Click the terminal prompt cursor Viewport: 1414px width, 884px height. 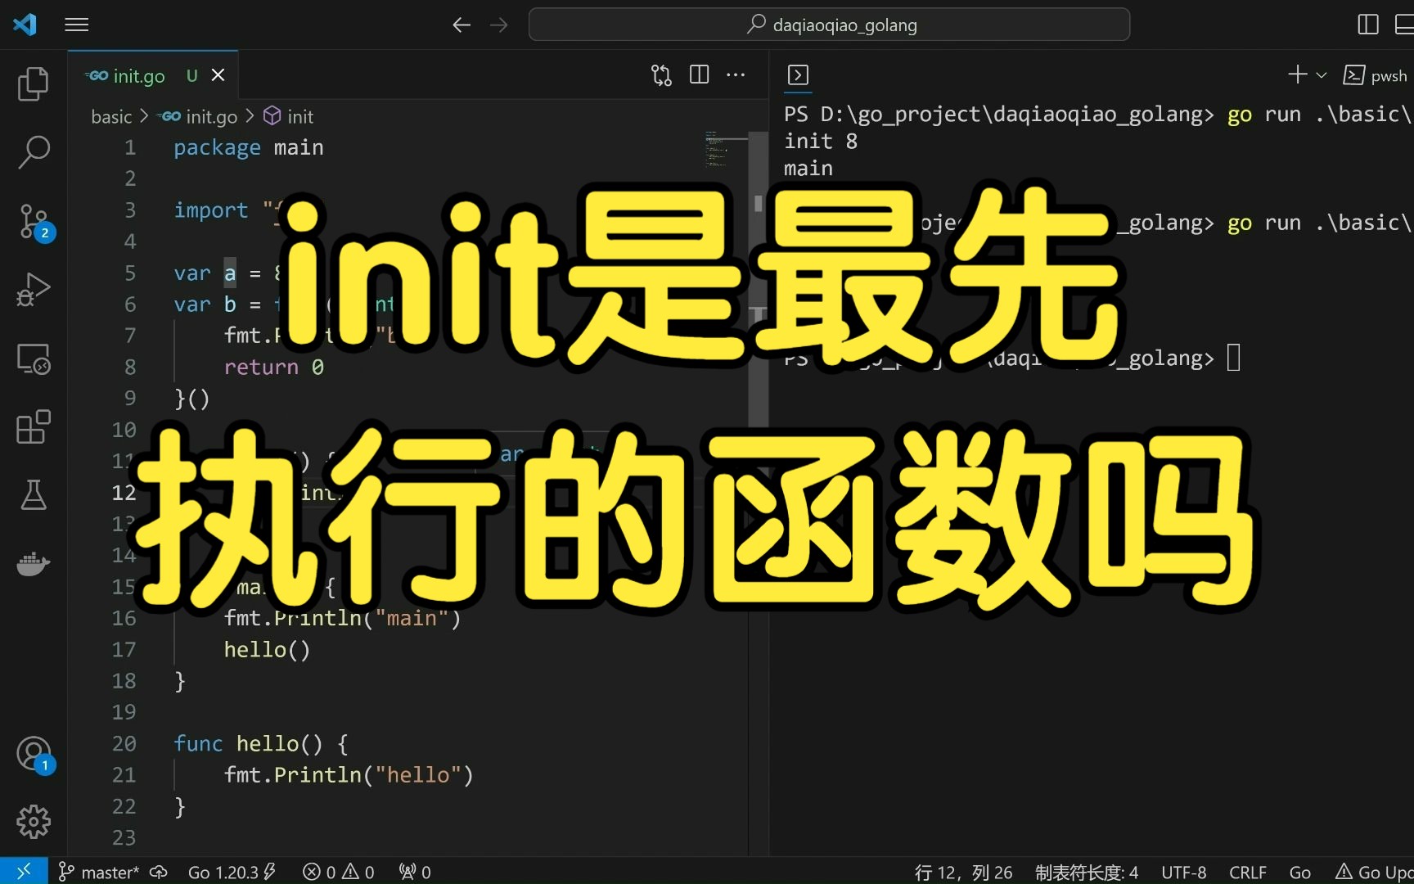pos(1234,358)
